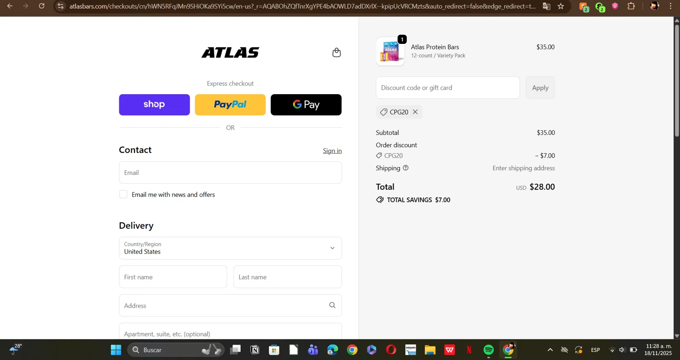
Task: Open Microsoft Store from the taskbar
Action: pyautogui.click(x=274, y=350)
